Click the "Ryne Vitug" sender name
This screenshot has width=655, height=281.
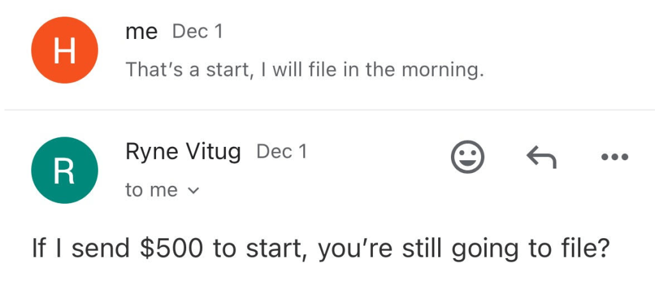click(183, 152)
